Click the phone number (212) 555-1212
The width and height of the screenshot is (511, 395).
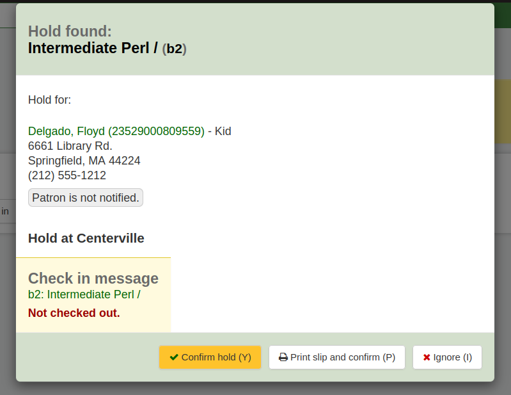pyautogui.click(x=67, y=175)
